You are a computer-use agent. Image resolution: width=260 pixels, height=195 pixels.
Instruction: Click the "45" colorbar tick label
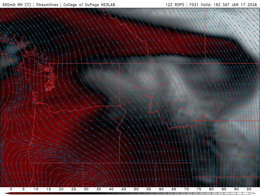[124, 189]
